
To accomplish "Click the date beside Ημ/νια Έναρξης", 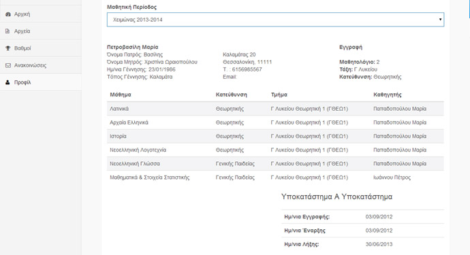I will coord(379,231).
